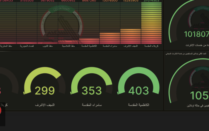
Task: Select the value 5679052 above the bars
Action: pyautogui.click(x=47, y=1)
